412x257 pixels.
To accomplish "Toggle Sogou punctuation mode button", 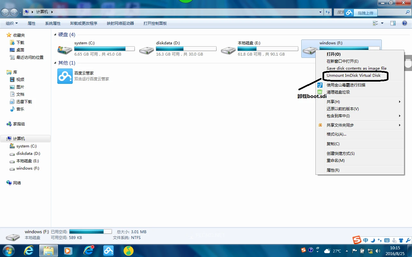I will point(379,240).
